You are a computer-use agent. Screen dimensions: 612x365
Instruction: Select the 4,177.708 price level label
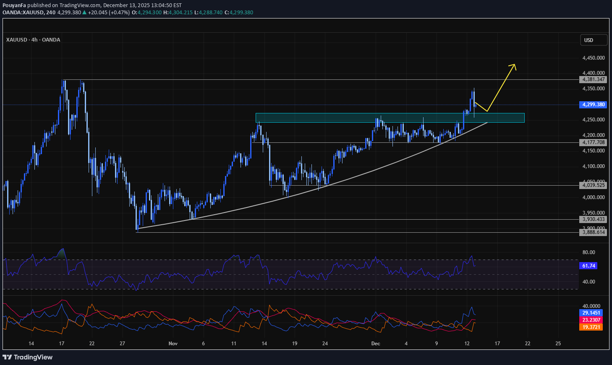594,142
